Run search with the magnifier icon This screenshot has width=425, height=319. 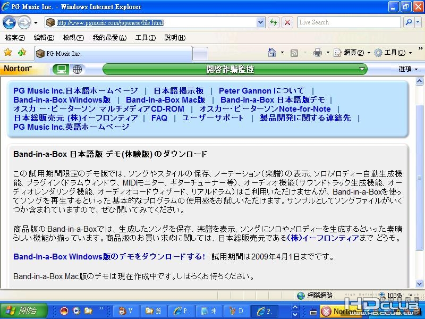point(409,22)
